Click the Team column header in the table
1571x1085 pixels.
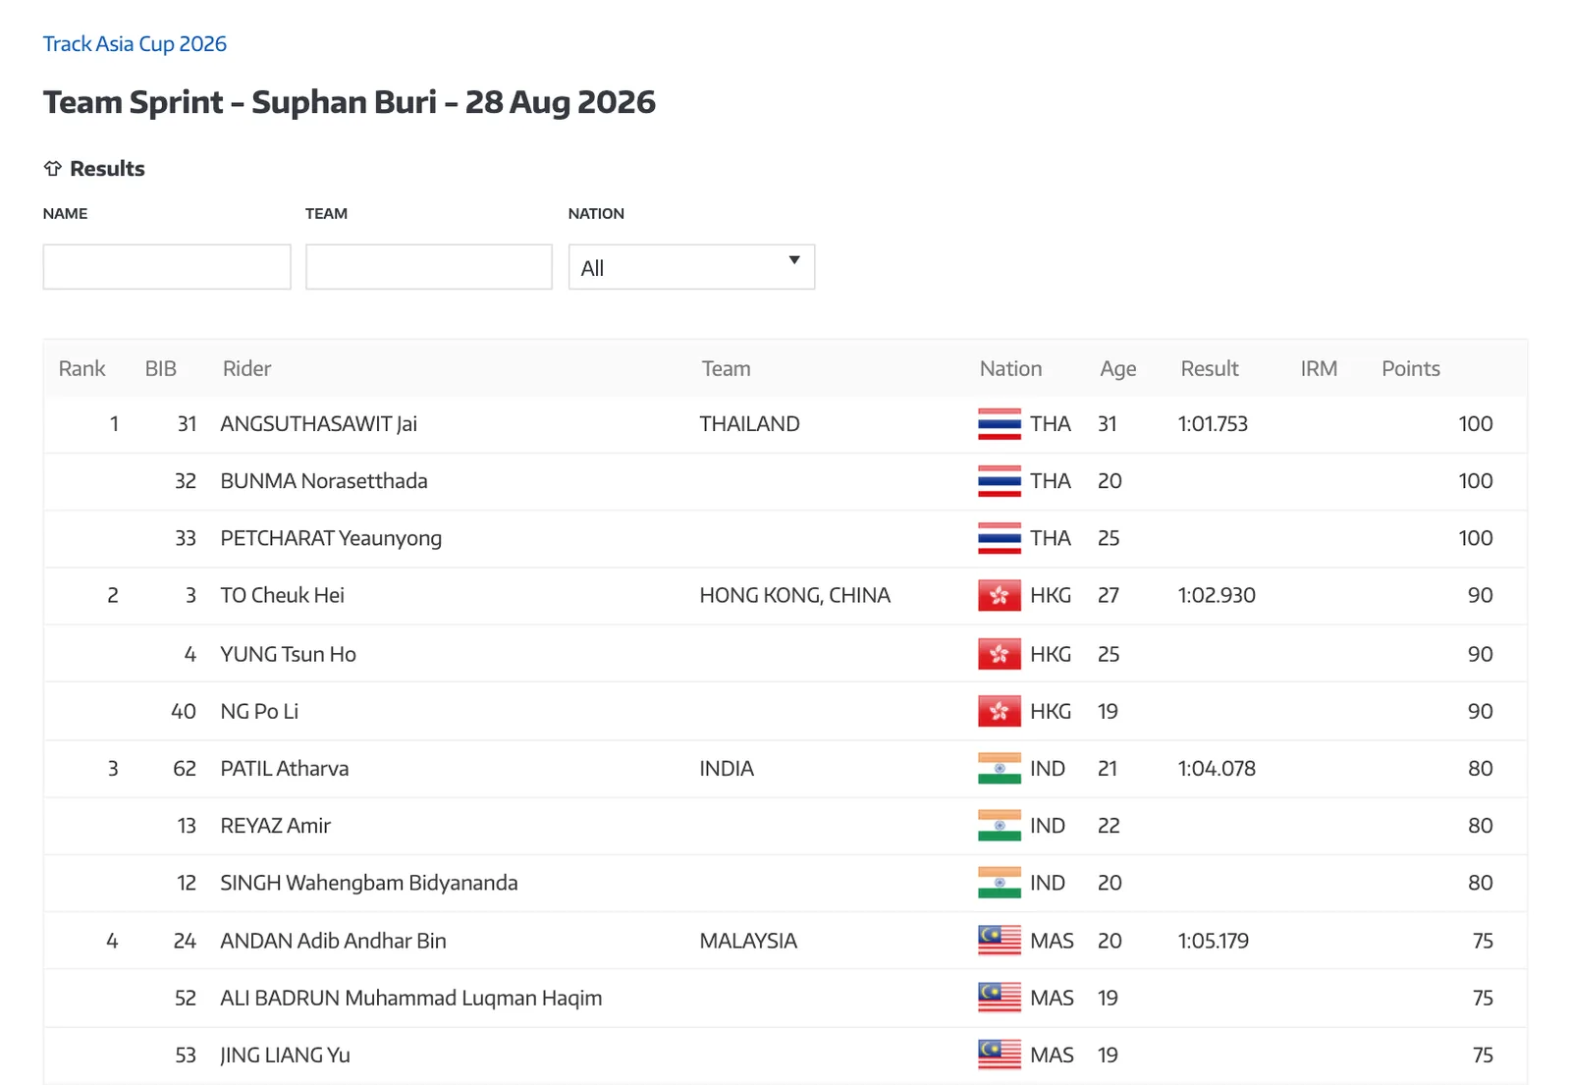726,368
